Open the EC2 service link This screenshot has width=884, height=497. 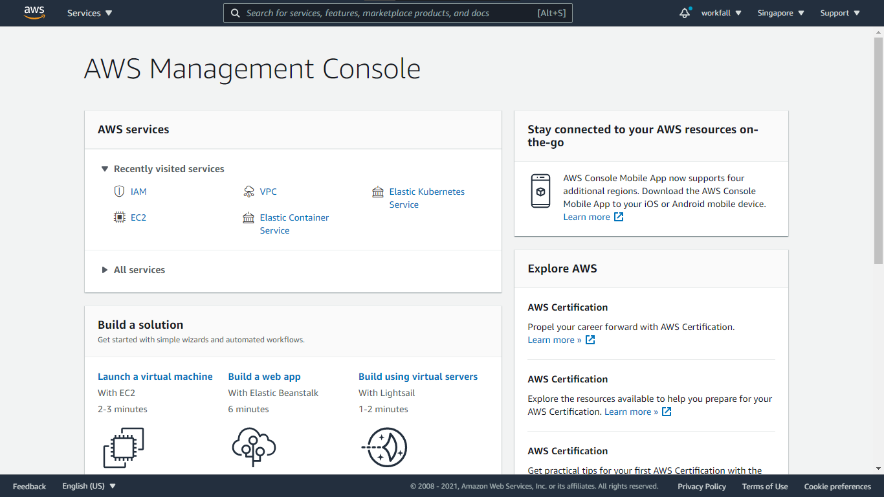click(x=138, y=217)
